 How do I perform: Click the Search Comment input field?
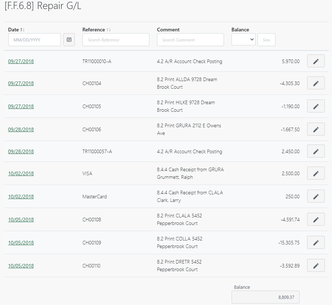point(190,40)
